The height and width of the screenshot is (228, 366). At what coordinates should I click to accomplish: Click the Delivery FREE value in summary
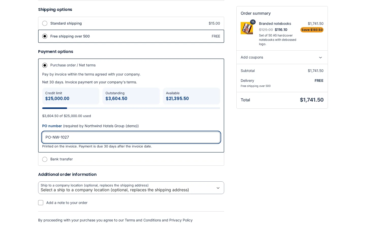point(319,81)
